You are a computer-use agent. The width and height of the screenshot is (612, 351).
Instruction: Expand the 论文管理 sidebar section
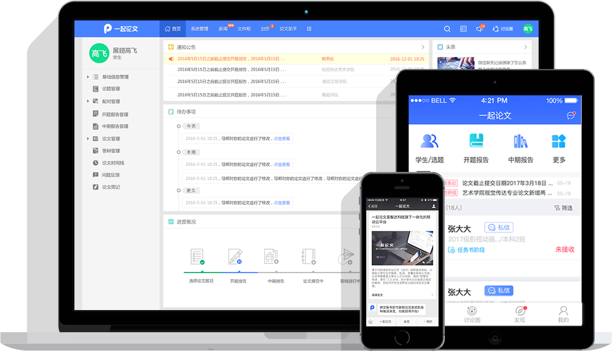[88, 139]
